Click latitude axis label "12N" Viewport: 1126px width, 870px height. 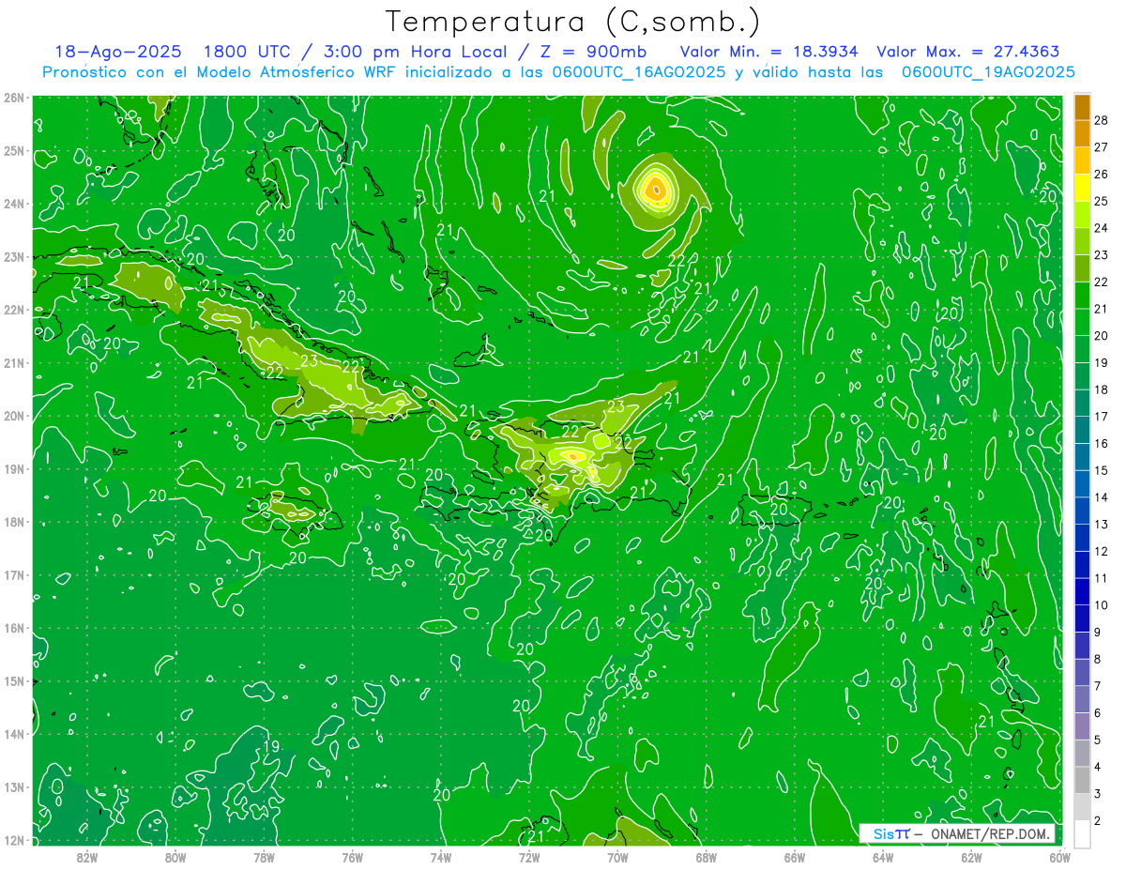tap(15, 840)
